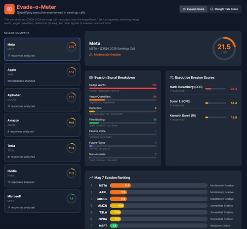The width and height of the screenshot is (247, 229).
Task: Click the Hedge Words red bar
Action: [123, 88]
